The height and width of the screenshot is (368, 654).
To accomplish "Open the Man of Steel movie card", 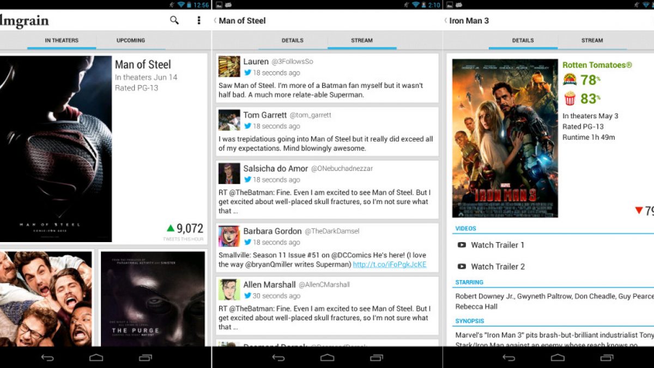I will (104, 148).
